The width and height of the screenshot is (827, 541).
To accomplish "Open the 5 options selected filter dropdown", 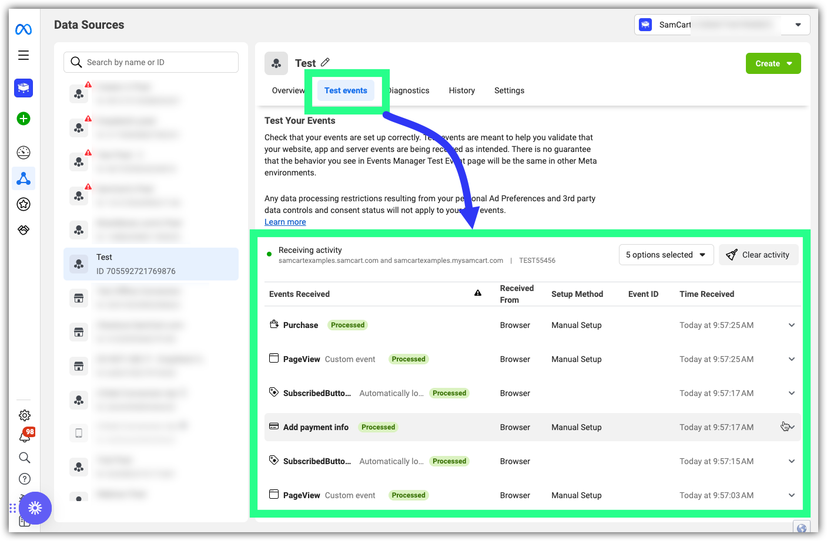I will tap(666, 254).
